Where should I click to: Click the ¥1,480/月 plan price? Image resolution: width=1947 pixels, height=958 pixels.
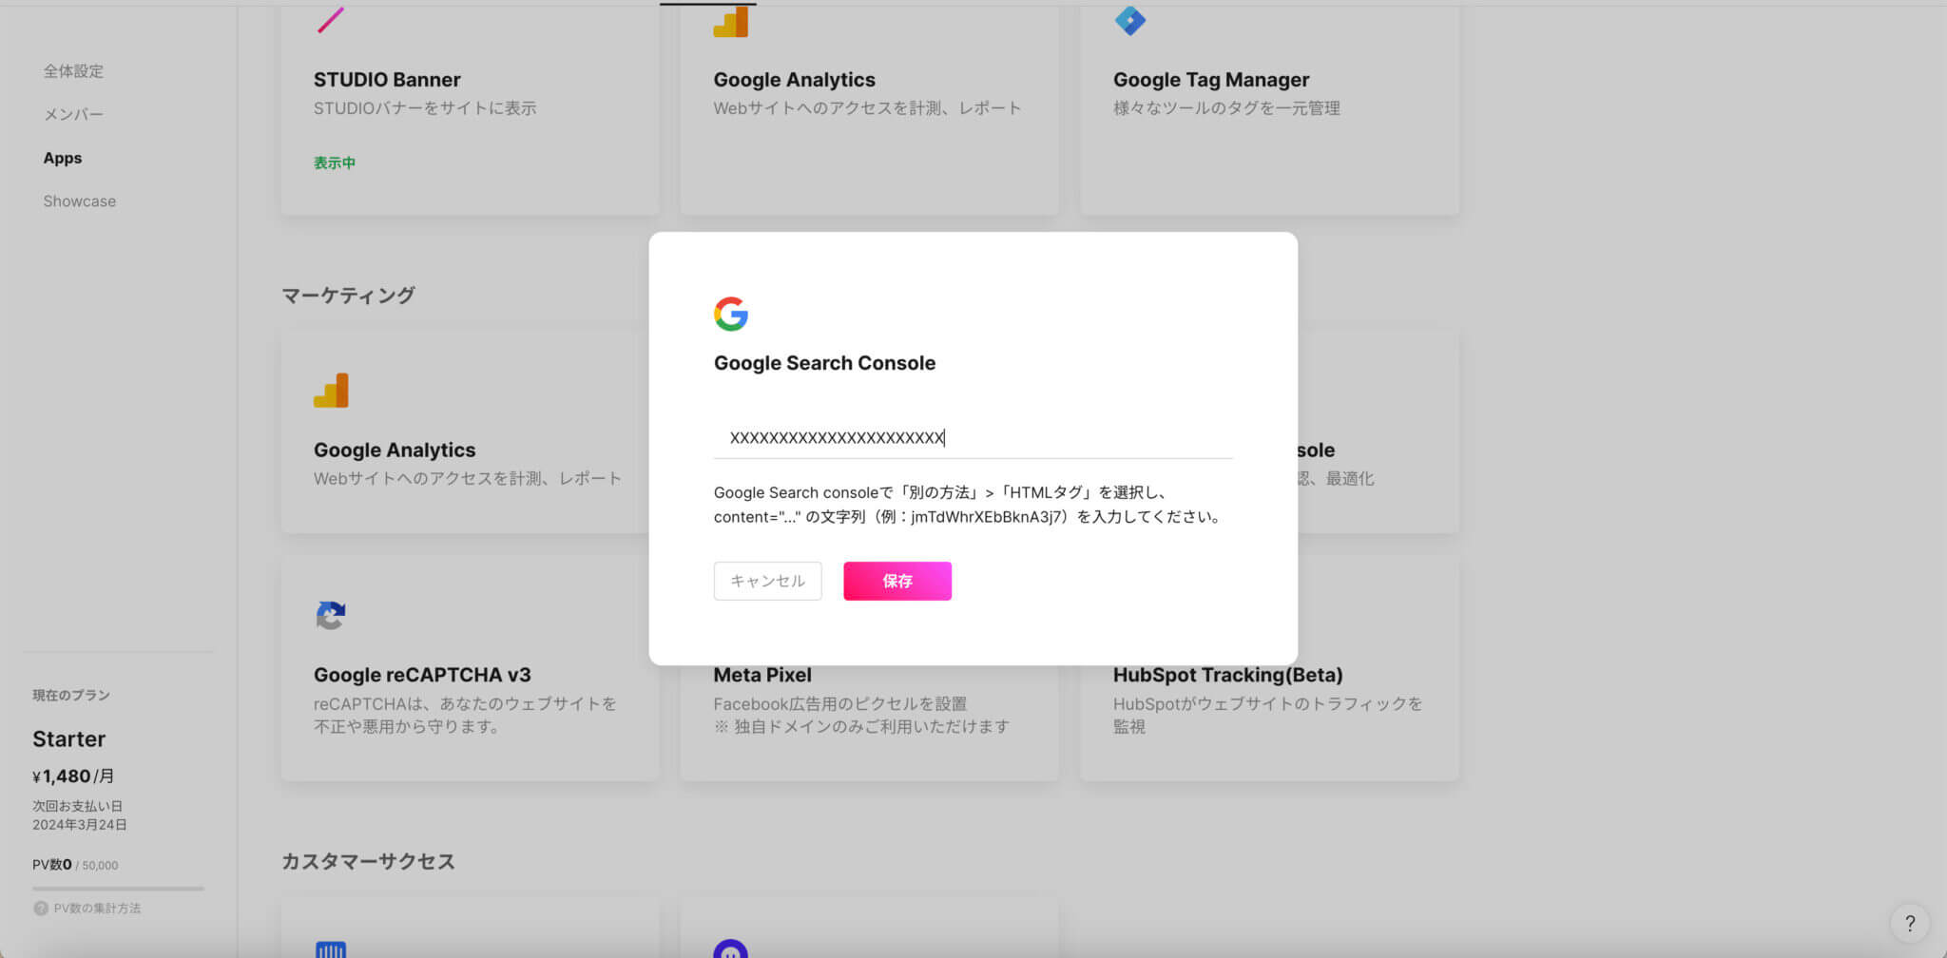pos(73,776)
